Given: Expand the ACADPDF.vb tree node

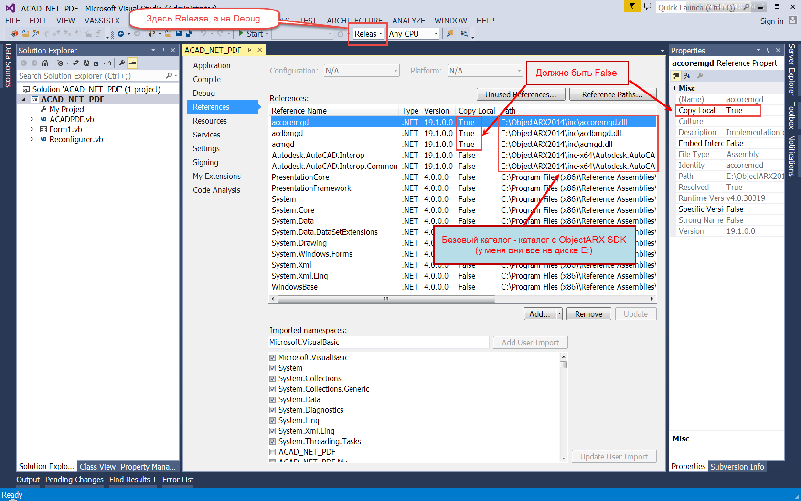Looking at the screenshot, I should click(x=32, y=119).
